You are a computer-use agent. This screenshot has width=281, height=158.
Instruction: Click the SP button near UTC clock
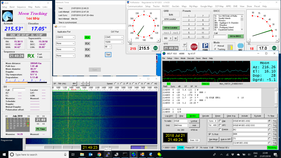(x=185, y=45)
